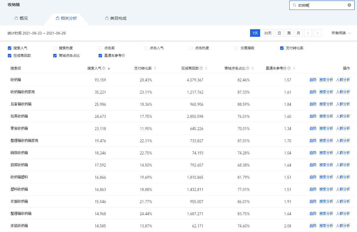Image resolution: width=357 pixels, height=232 pixels.
Task: Click the 24.44% conversion rate value
Action: 146,214
